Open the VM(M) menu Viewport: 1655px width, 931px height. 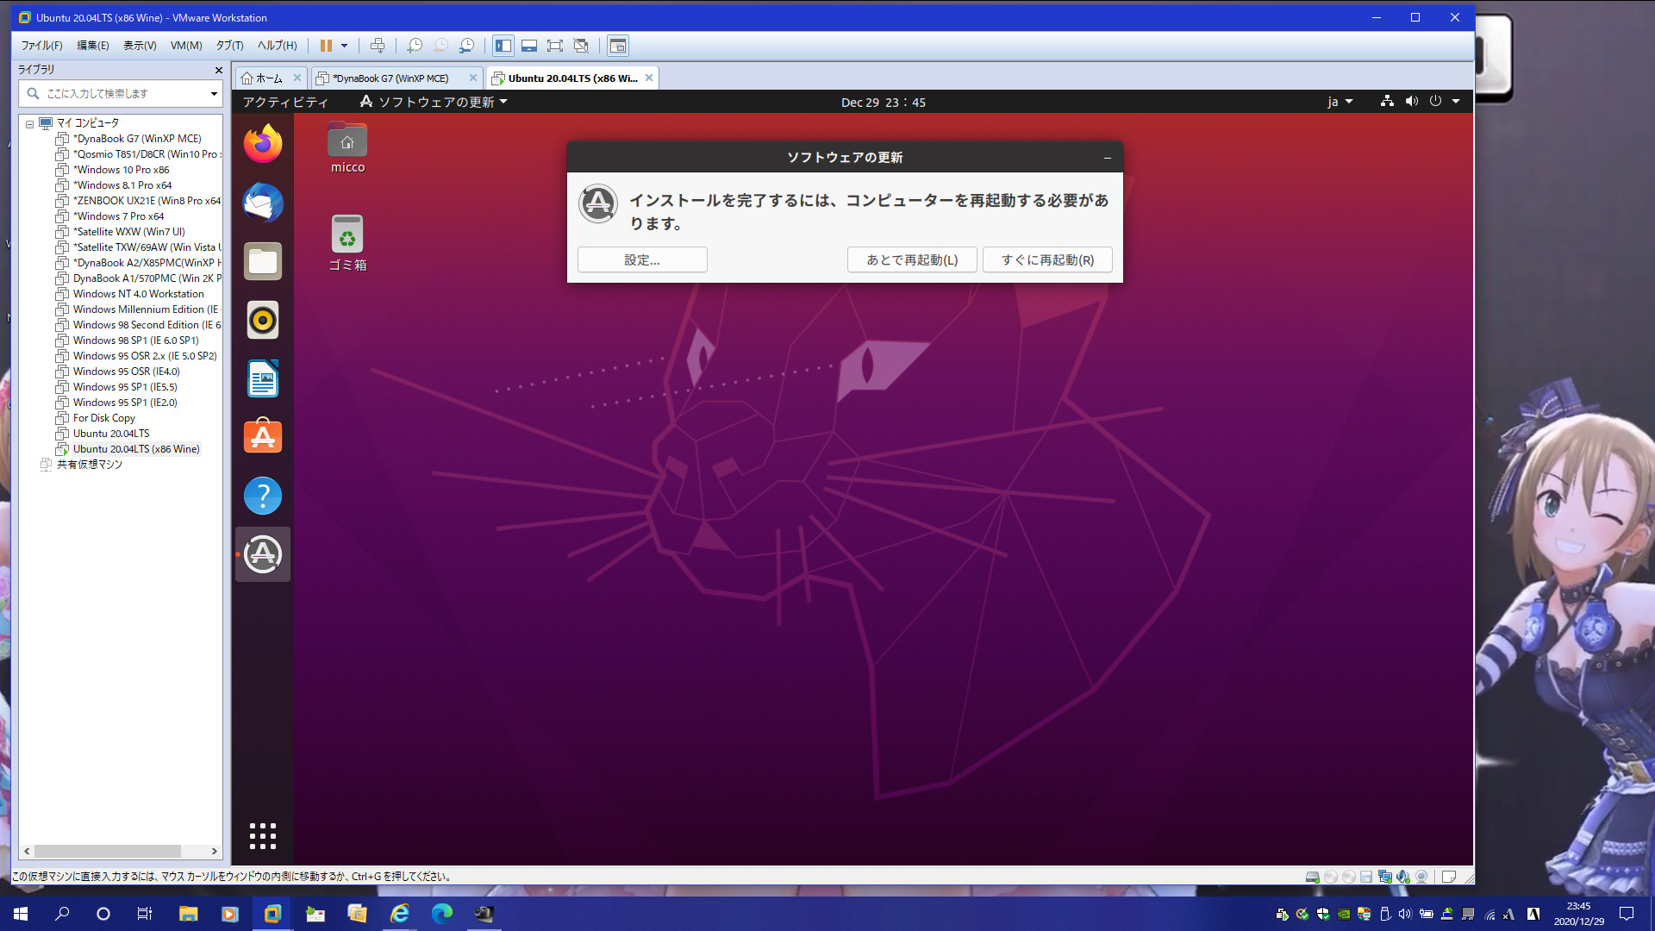coord(186,46)
